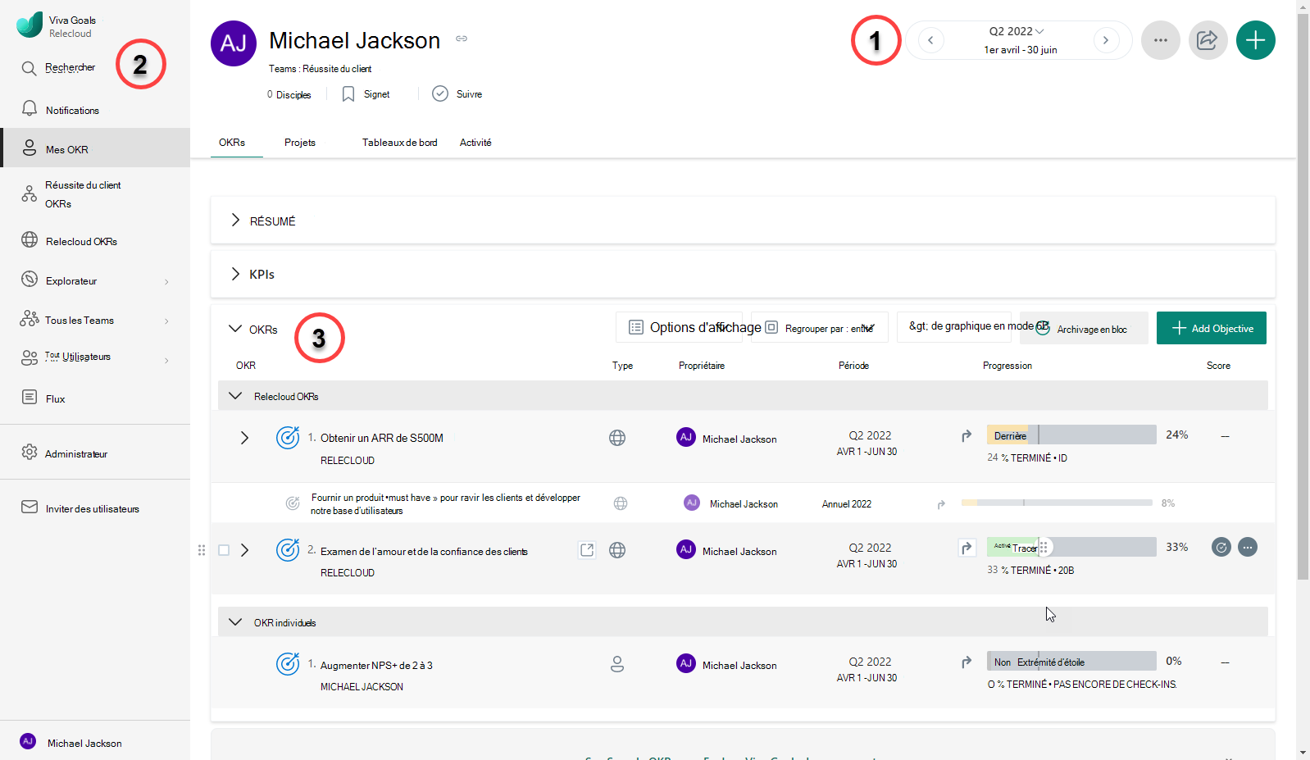Click the share icon button
Viewport: 1310px width, 760px height.
click(1208, 40)
